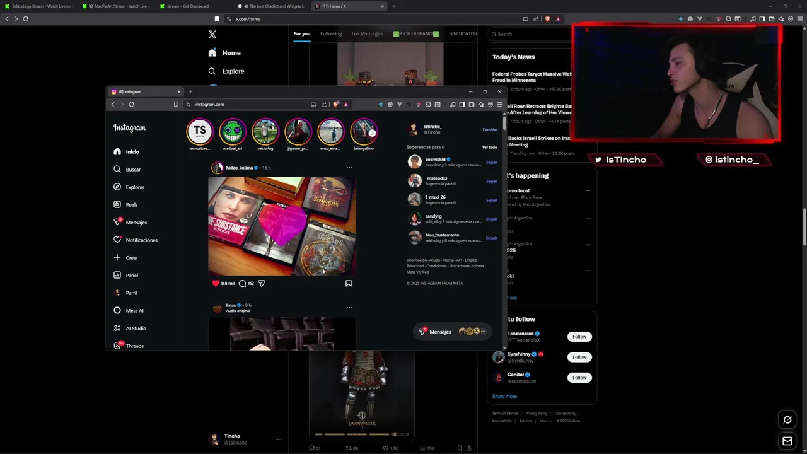807x454 pixels.
Task: Show next stories with the arrow
Action: [372, 133]
